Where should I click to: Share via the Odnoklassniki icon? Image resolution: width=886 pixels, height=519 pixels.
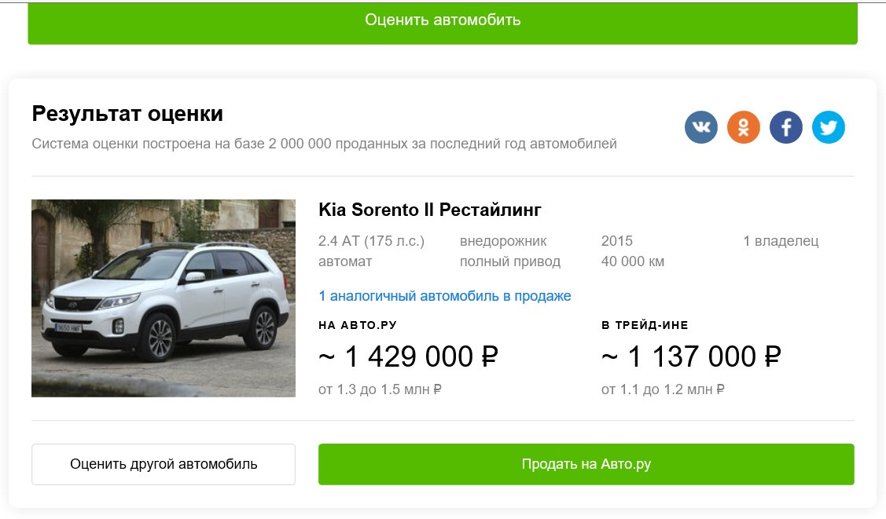tap(743, 127)
